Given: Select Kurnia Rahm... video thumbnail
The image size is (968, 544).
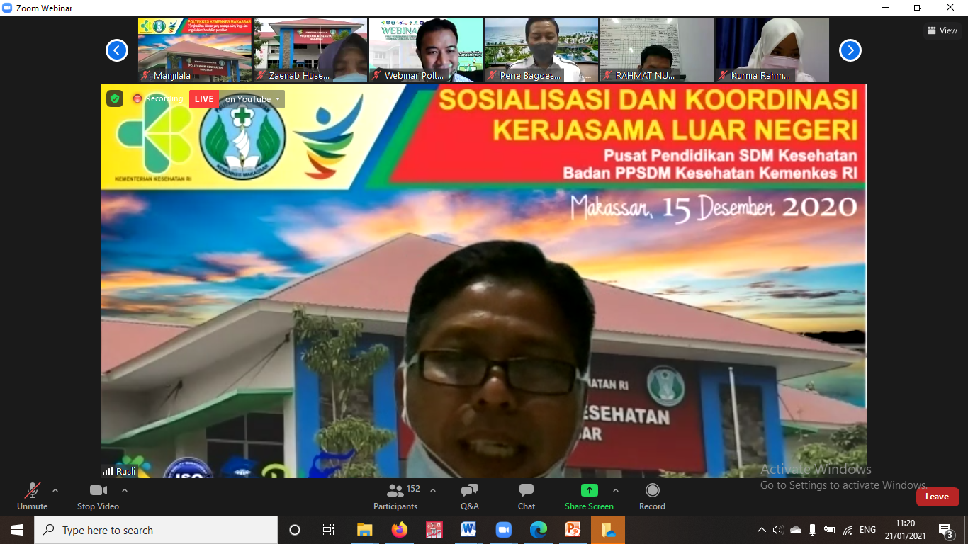Looking at the screenshot, I should [772, 50].
